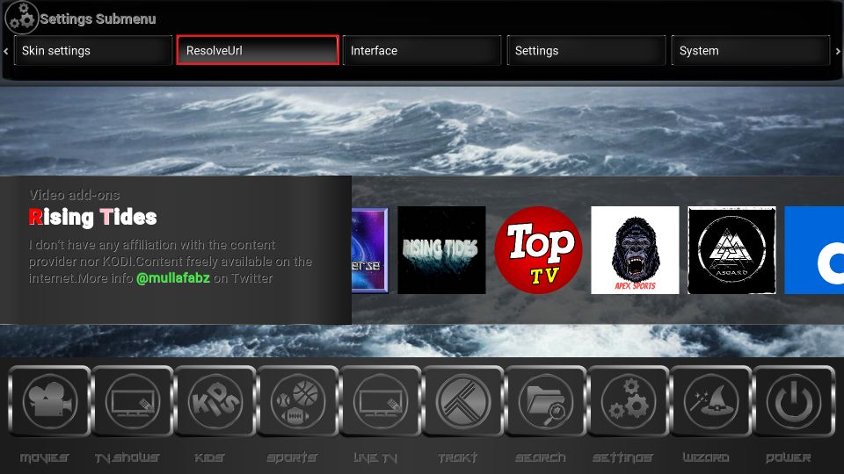Screen dimensions: 844x474
Task: Select the partially visible purple universe add-on
Action: point(370,250)
